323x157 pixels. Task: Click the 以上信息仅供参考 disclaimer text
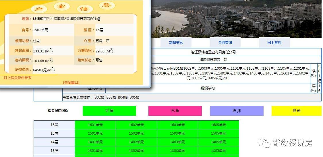coord(18,78)
